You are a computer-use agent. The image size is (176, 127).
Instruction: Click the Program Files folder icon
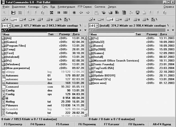(4, 46)
